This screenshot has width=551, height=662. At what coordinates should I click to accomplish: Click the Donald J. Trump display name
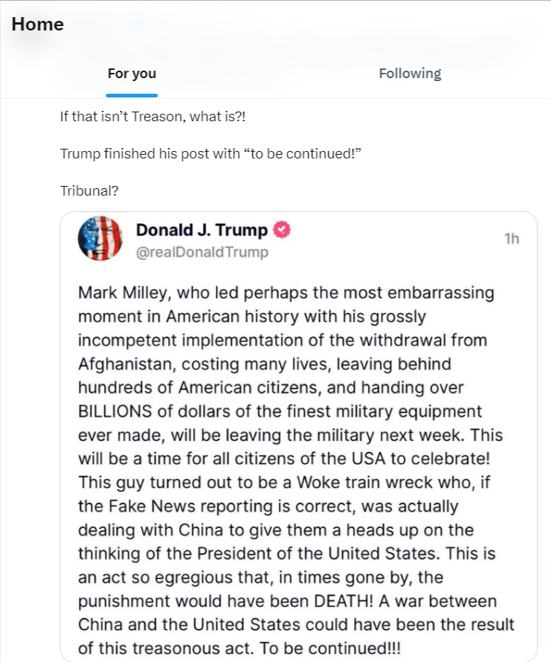[x=201, y=231]
